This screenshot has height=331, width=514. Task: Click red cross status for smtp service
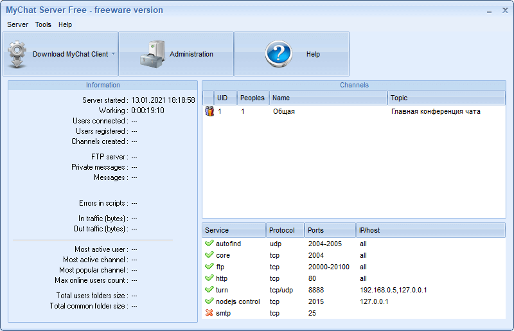209,313
